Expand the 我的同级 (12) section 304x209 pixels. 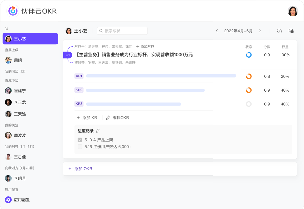click(15, 71)
